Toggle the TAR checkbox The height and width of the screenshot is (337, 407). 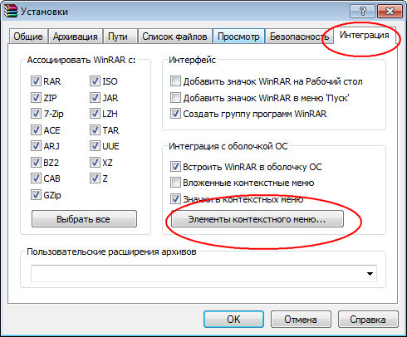(95, 129)
